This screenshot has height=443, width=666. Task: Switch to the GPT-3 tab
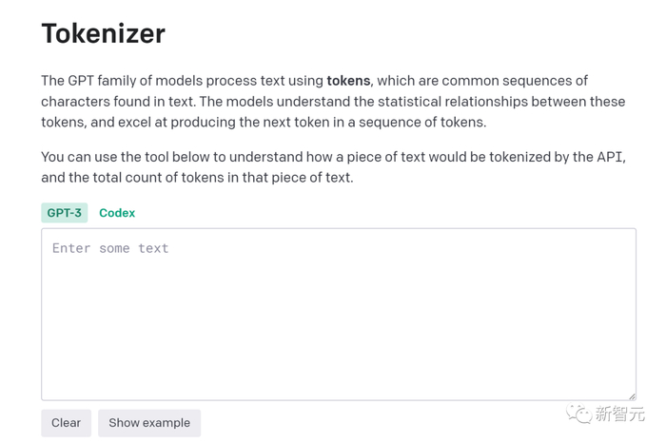pyautogui.click(x=64, y=213)
